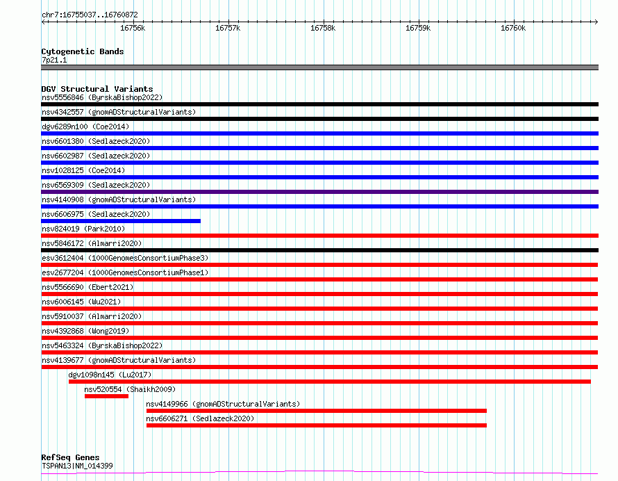This screenshot has height=481, width=618.
Task: Click dgv1098n145 (Lu2017) label
Action: [x=110, y=375]
